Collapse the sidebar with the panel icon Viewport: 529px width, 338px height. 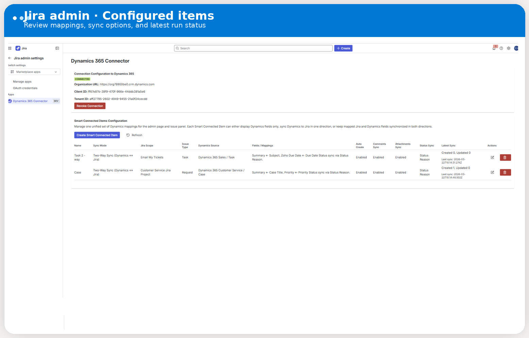pos(57,48)
